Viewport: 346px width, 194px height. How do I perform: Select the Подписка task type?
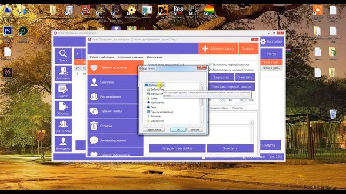115,82
